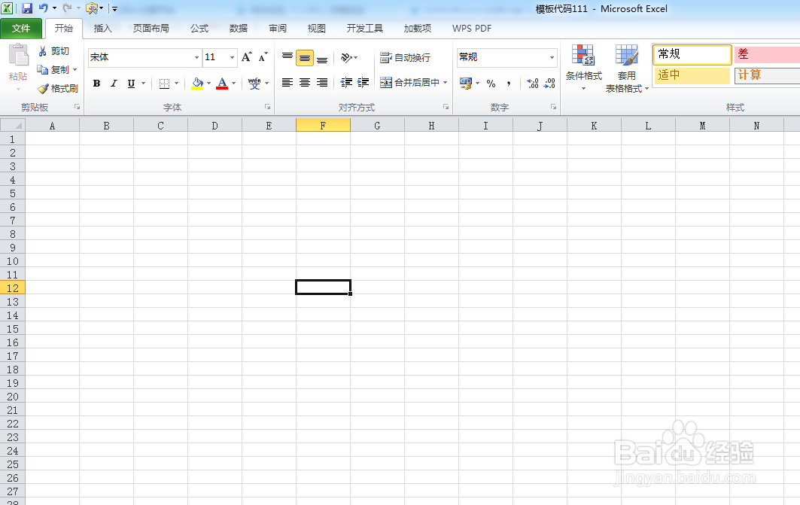The width and height of the screenshot is (800, 505).
Task: Select row 5 header
Action: point(13,193)
